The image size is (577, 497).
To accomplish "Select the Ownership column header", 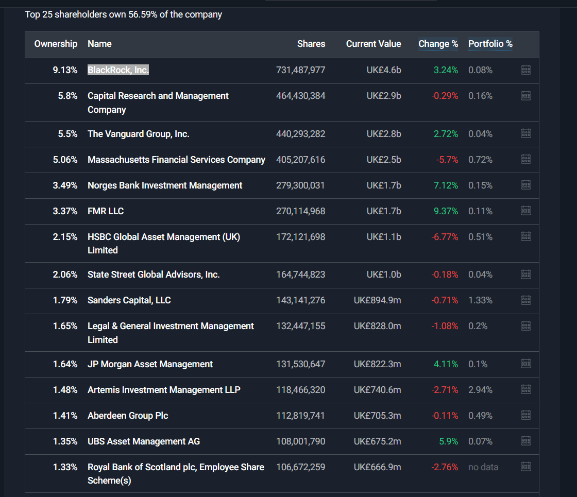I will pos(56,44).
